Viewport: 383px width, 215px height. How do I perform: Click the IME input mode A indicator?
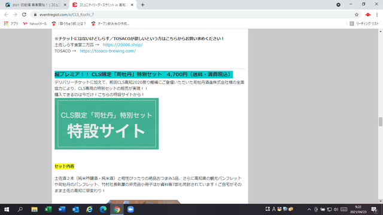pyautogui.click(x=274, y=209)
